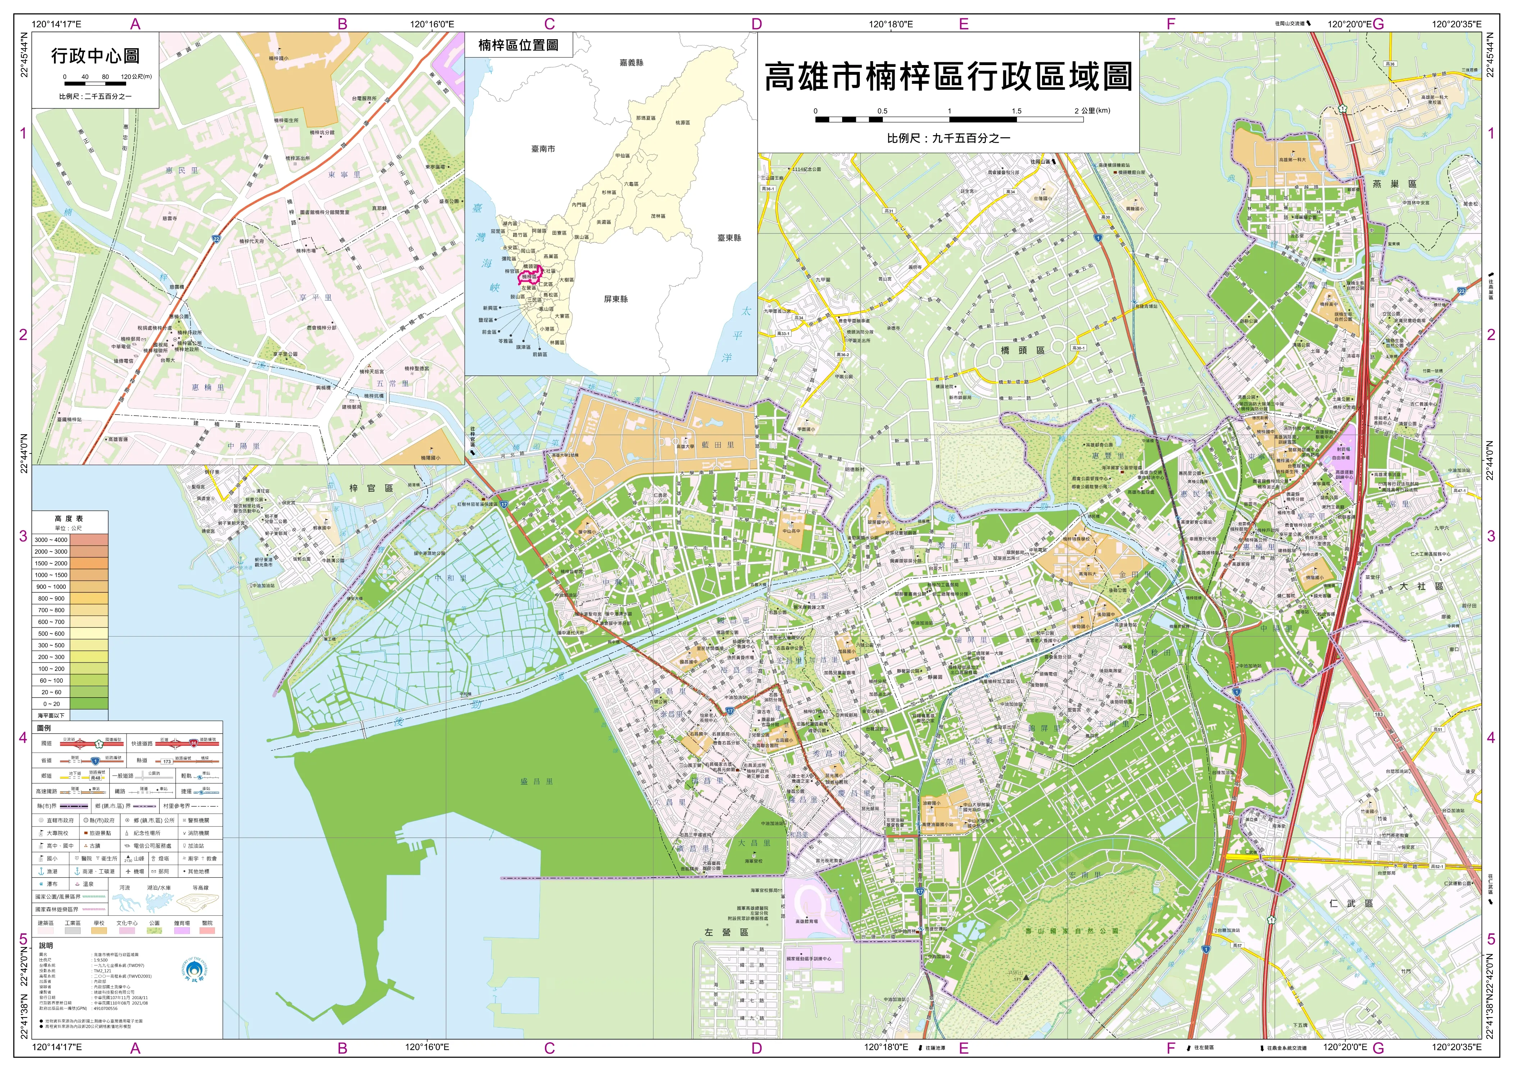This screenshot has width=1514, height=1071.
Task: Click the 楠梓區位置圖 inset title
Action: tap(518, 45)
